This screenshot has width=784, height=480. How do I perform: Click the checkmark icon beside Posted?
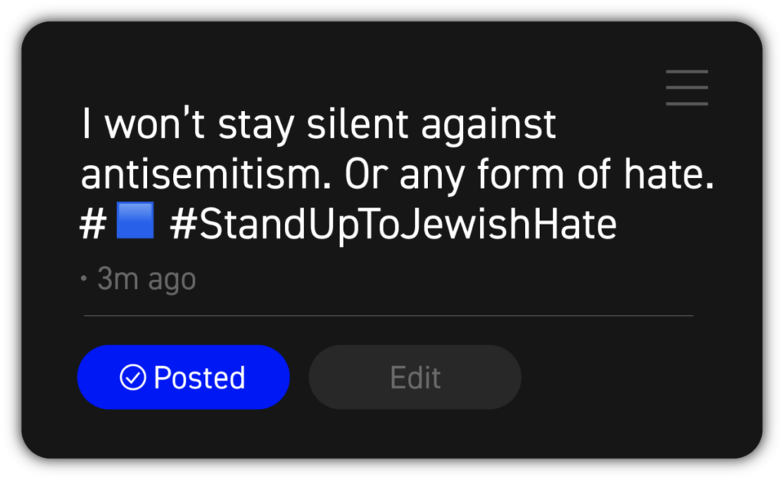(133, 378)
